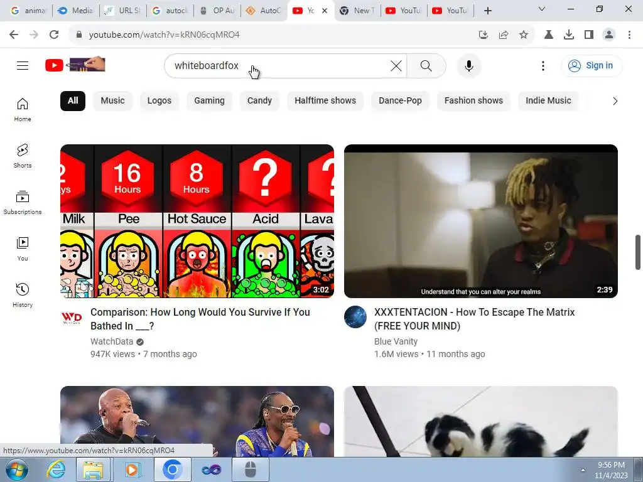Open the WatchData channel link
The width and height of the screenshot is (643, 482).
[112, 341]
